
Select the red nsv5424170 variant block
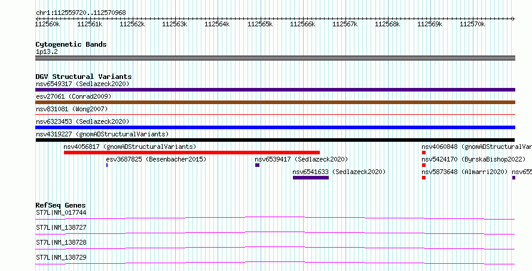[424, 165]
